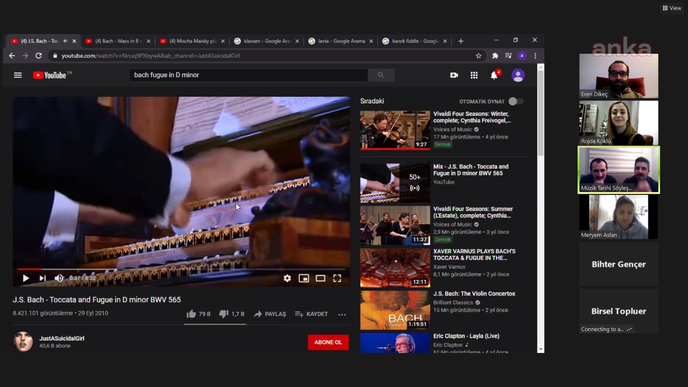Select the Birsel Topluer participant tile

pyautogui.click(x=619, y=311)
